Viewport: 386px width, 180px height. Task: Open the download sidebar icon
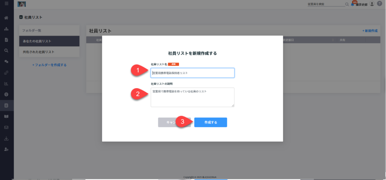click(x=7, y=139)
